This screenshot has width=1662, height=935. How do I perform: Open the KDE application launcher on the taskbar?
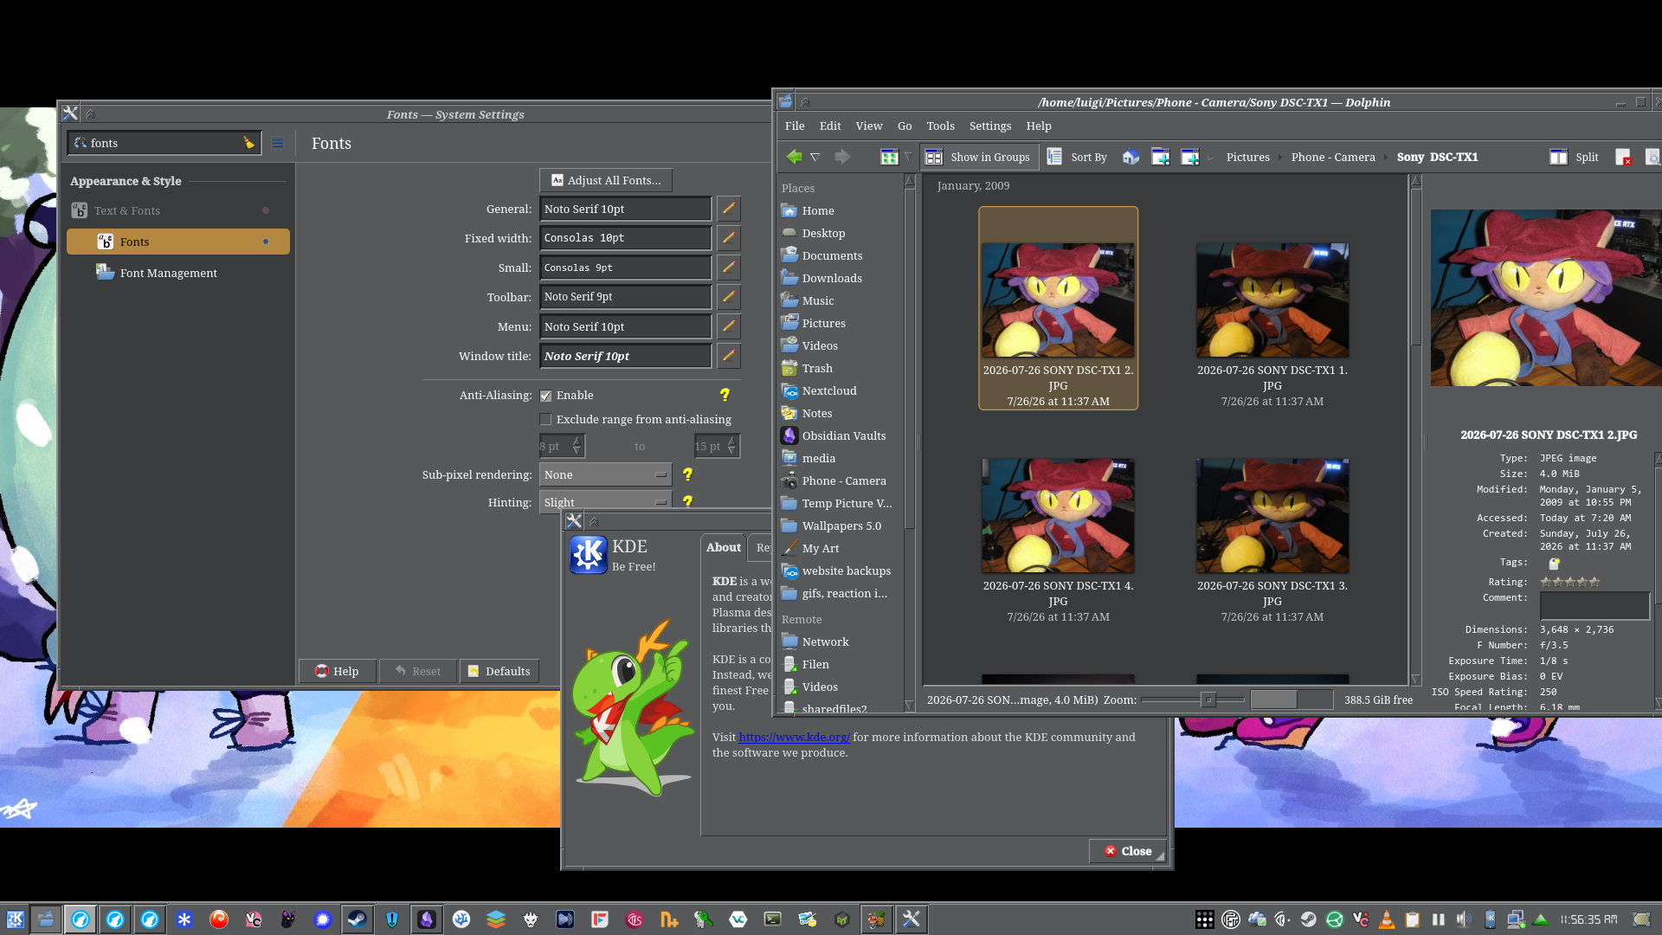click(x=15, y=919)
